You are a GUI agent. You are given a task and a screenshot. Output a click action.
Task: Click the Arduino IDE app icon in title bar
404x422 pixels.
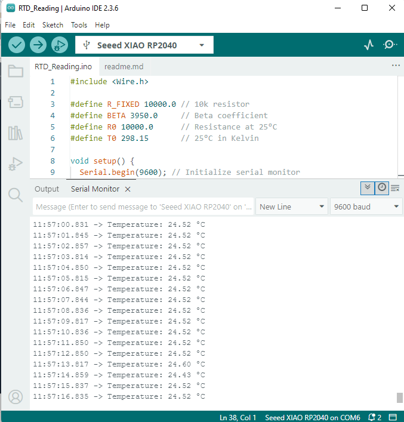pos(11,8)
